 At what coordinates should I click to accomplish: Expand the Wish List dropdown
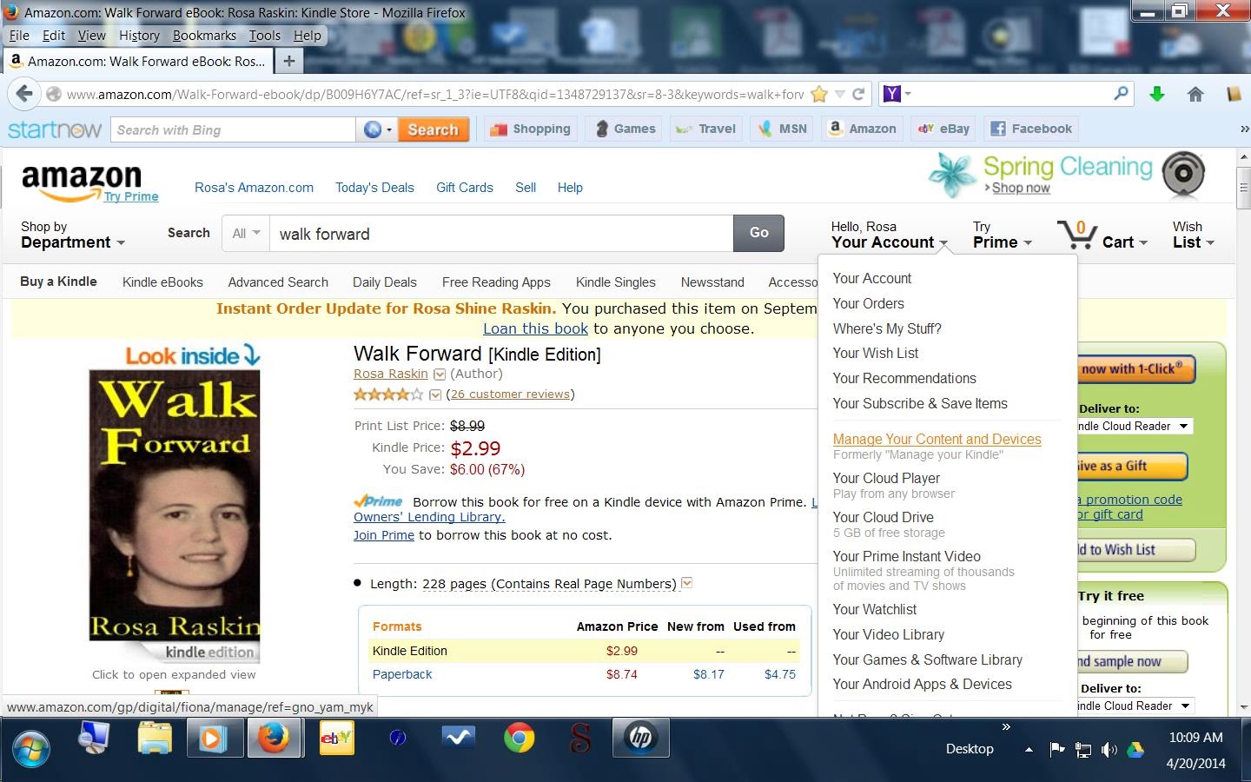click(1194, 235)
